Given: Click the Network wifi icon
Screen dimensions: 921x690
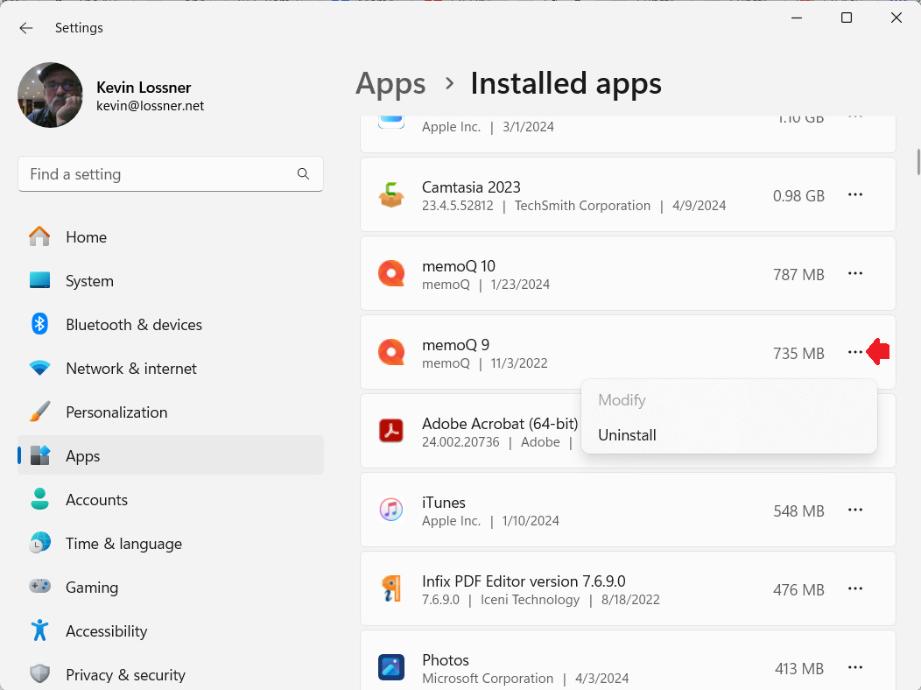Looking at the screenshot, I should click(x=39, y=368).
